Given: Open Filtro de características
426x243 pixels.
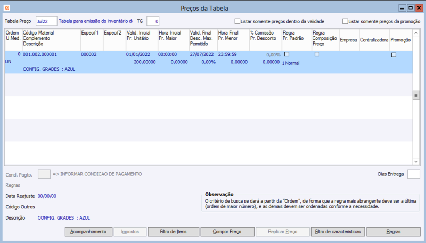Looking at the screenshot, I should [x=338, y=232].
